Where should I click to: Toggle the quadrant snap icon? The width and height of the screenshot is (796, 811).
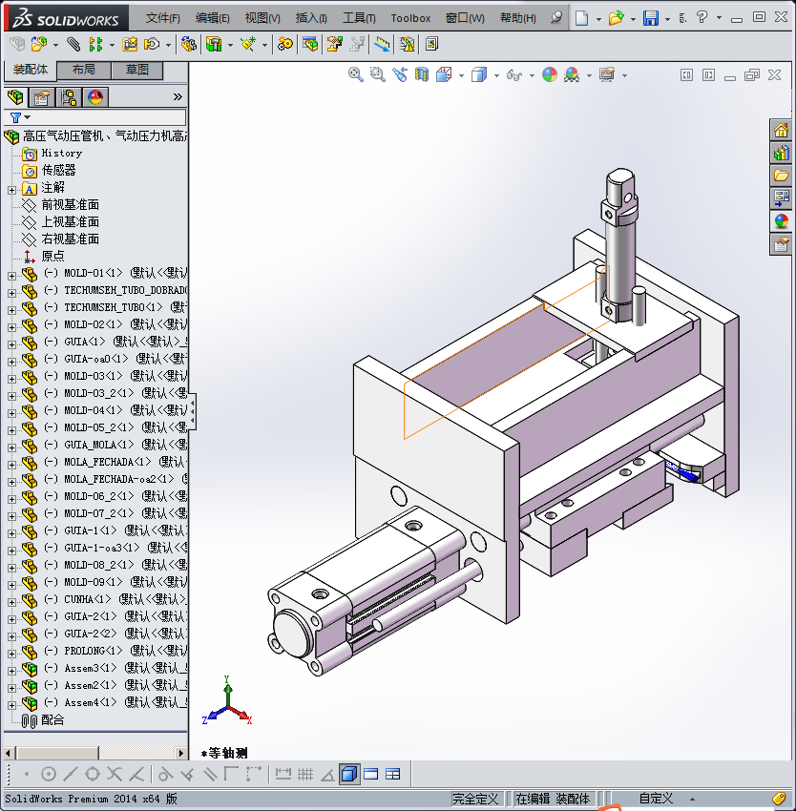pos(93,774)
